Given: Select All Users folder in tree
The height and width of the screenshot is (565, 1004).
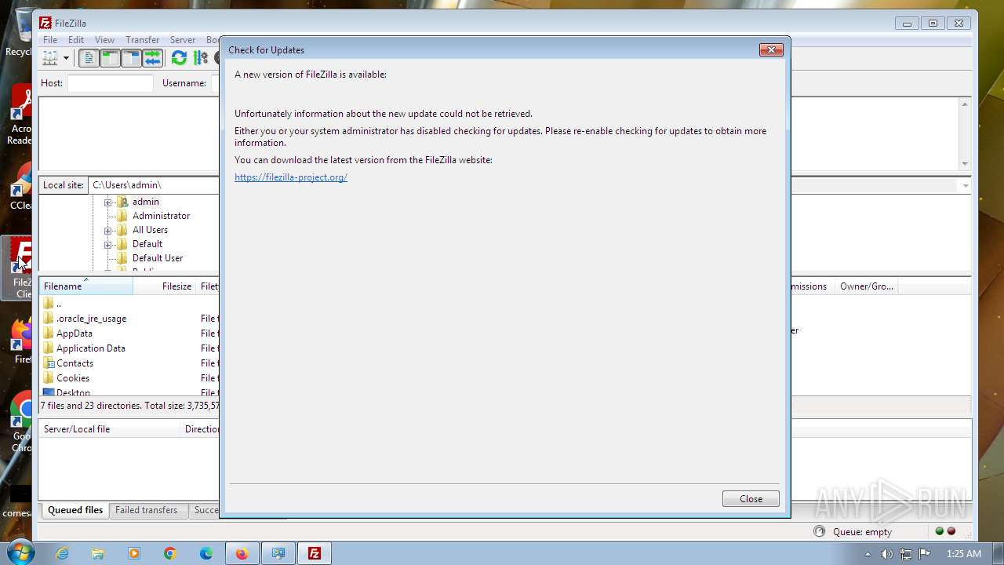Looking at the screenshot, I should [x=150, y=230].
